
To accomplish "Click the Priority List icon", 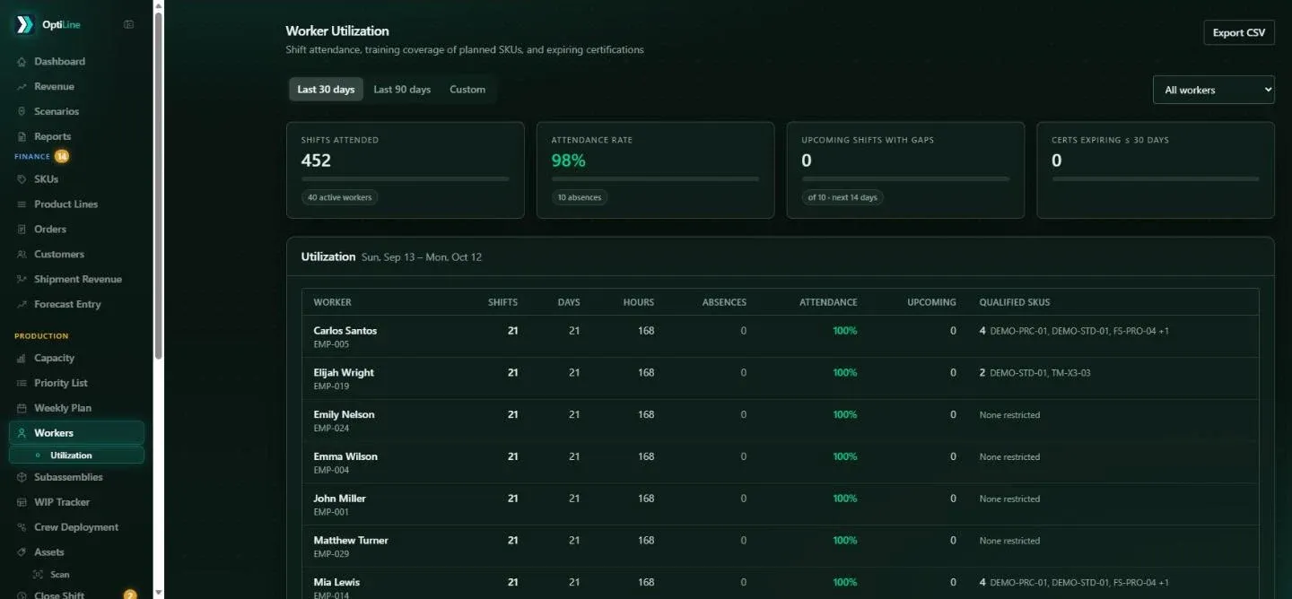I will 22,384.
